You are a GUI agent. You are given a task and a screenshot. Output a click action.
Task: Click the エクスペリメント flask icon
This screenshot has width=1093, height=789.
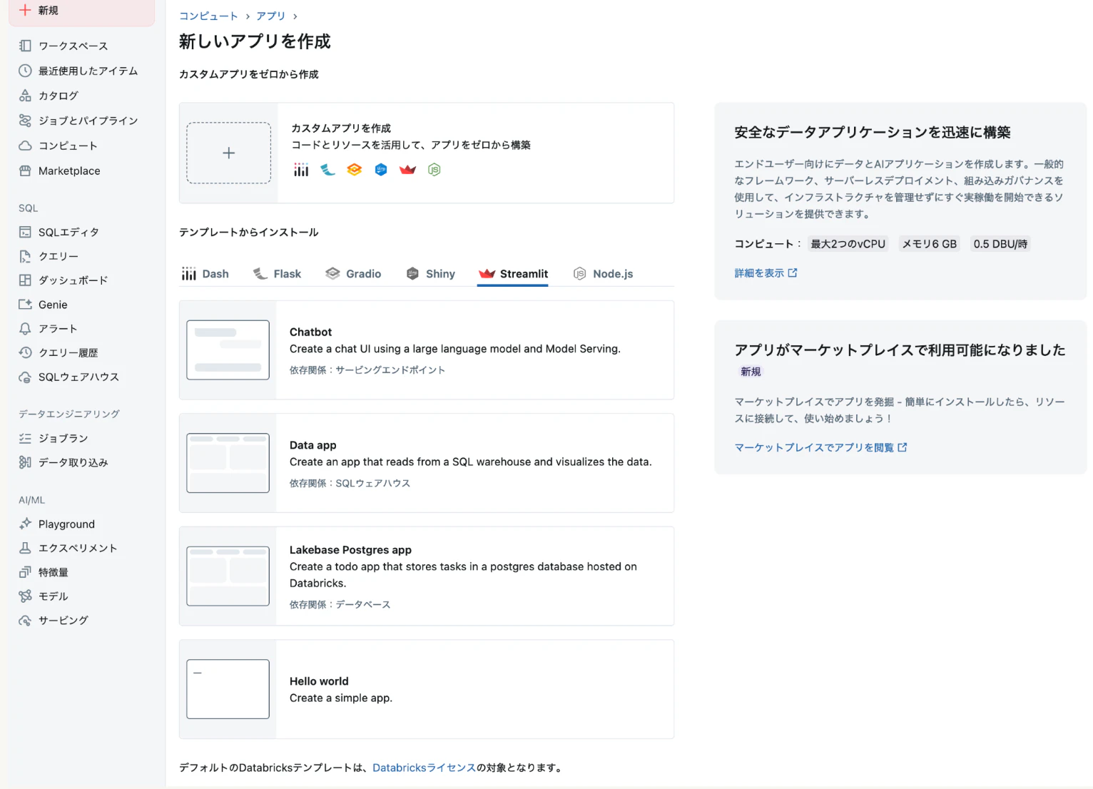pos(25,548)
